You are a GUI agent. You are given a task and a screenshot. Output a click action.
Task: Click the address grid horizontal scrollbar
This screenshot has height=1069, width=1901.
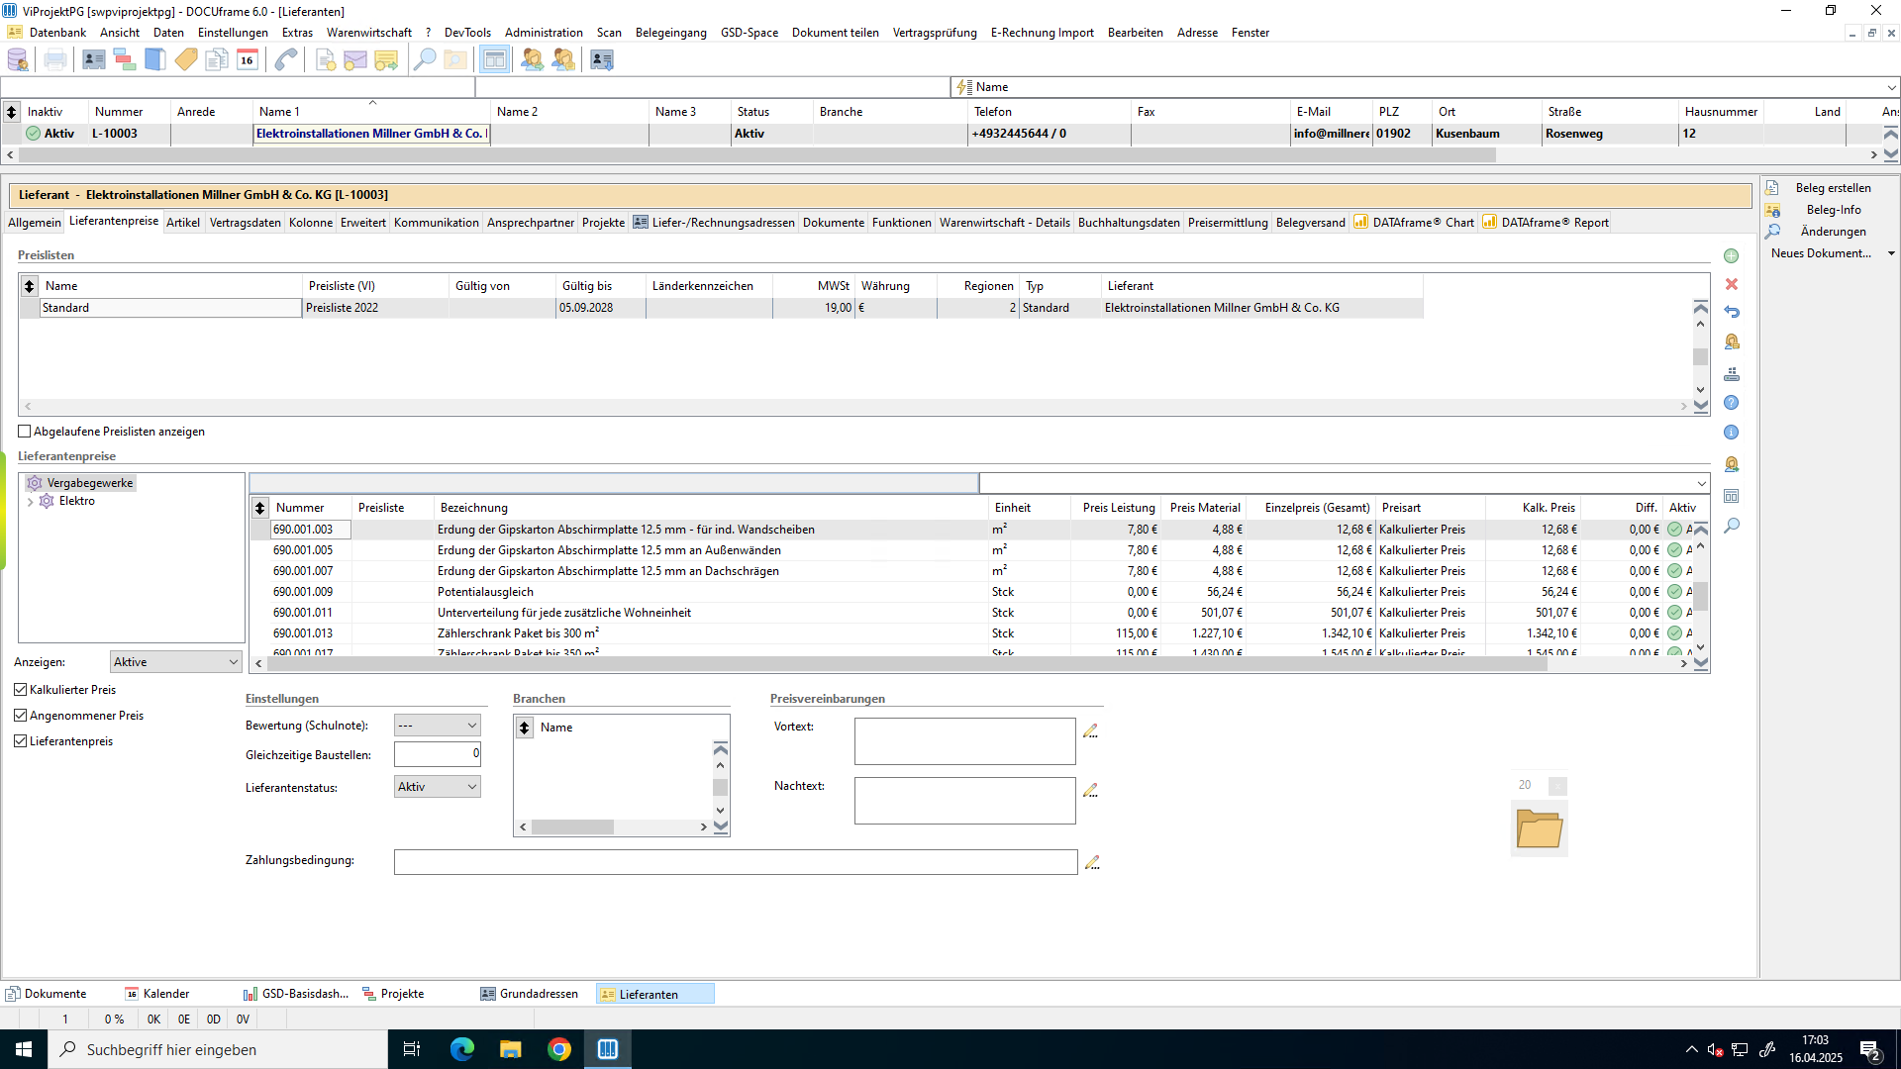[757, 155]
